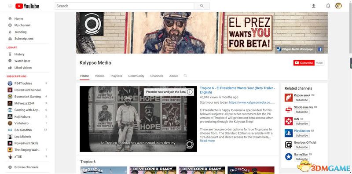Open the Facebook link on banner
The height and width of the screenshot is (174, 352).
pyautogui.click(x=320, y=49)
